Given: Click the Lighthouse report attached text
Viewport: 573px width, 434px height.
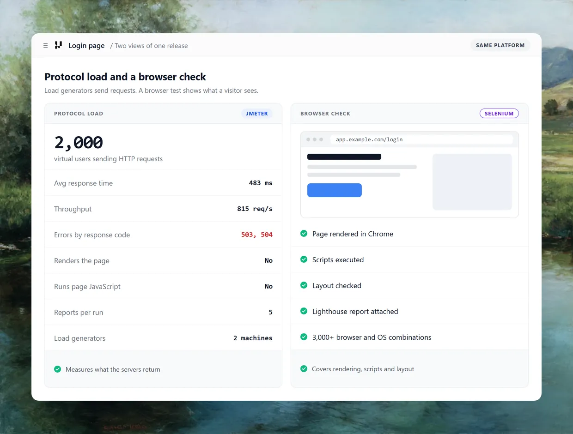Looking at the screenshot, I should click(x=355, y=312).
